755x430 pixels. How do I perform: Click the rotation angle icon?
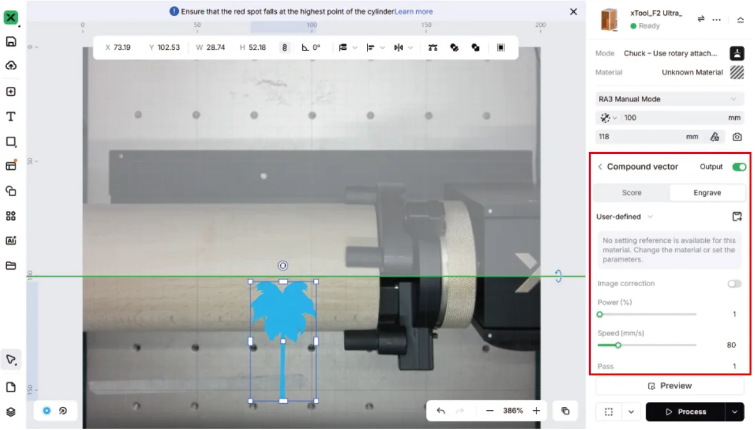coord(305,47)
